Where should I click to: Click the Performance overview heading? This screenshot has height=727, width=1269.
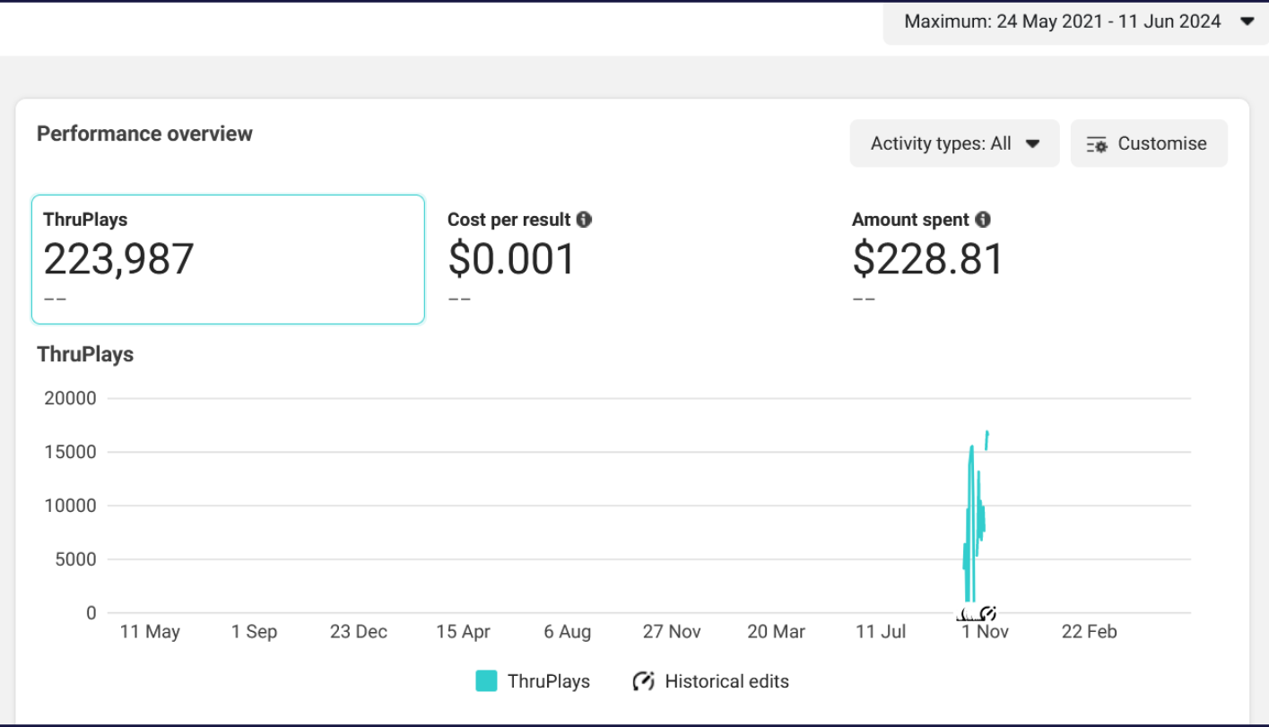pyautogui.click(x=144, y=134)
